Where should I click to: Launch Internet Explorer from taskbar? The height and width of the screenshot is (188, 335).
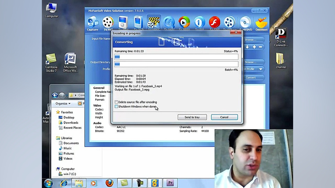click(x=64, y=183)
